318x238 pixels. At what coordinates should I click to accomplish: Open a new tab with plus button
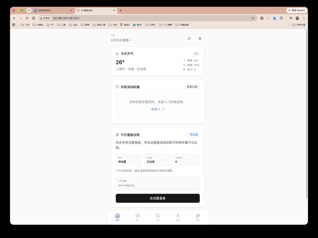tap(120, 10)
